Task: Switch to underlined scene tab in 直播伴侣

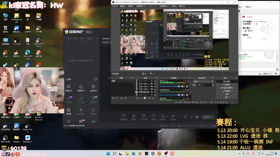Action: click(x=83, y=39)
